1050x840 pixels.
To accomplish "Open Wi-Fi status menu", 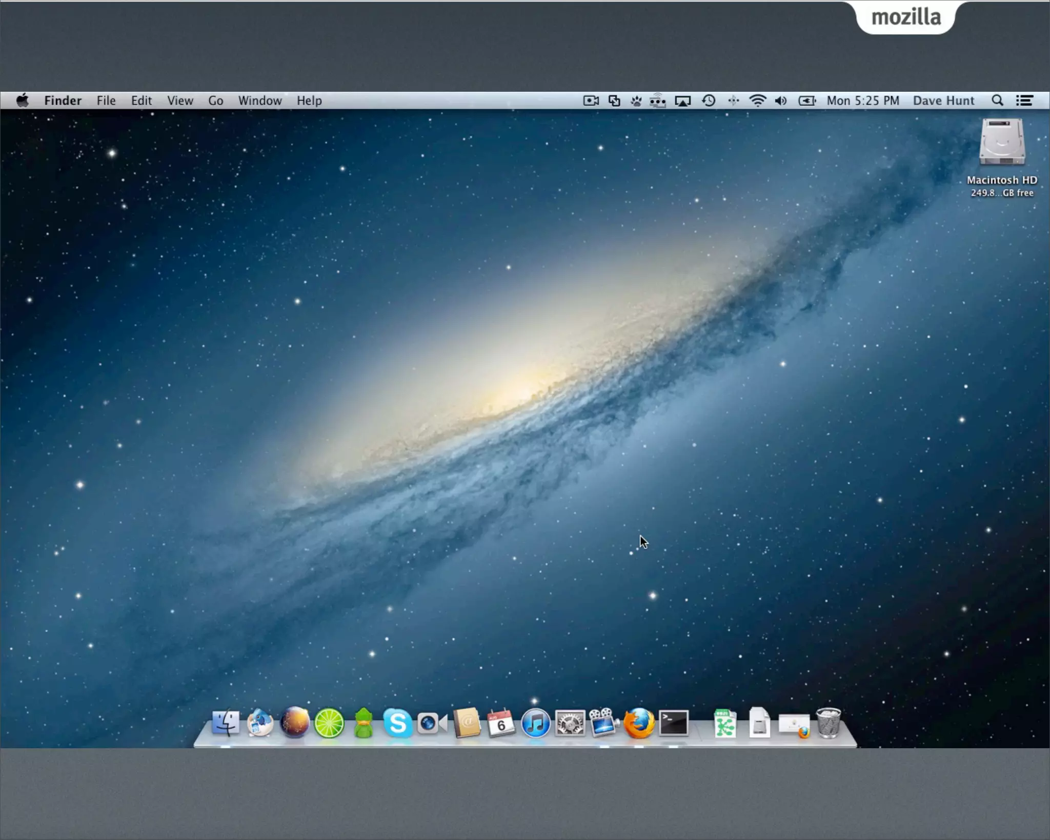I will 757,101.
